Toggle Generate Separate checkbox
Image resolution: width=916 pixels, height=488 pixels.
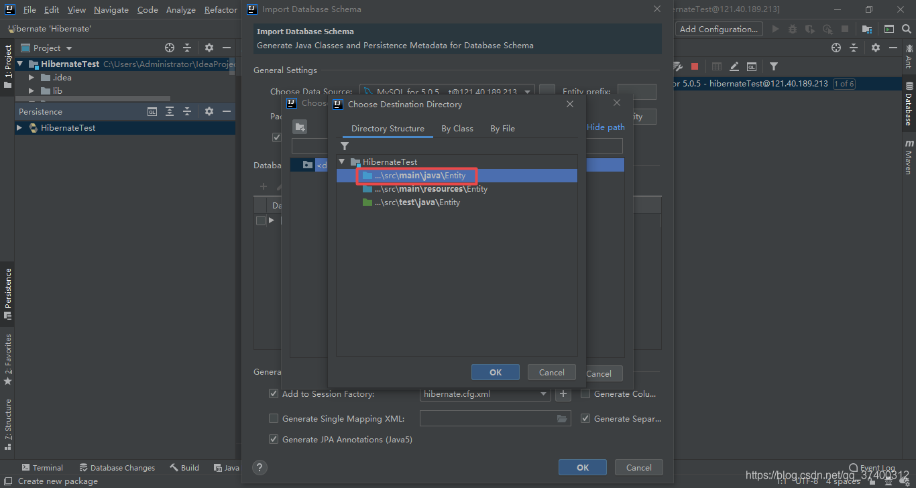[585, 419]
